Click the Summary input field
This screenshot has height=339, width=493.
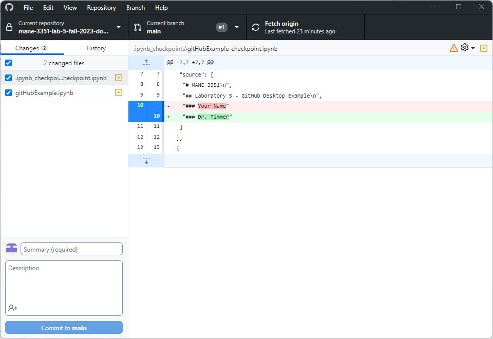pyautogui.click(x=71, y=249)
